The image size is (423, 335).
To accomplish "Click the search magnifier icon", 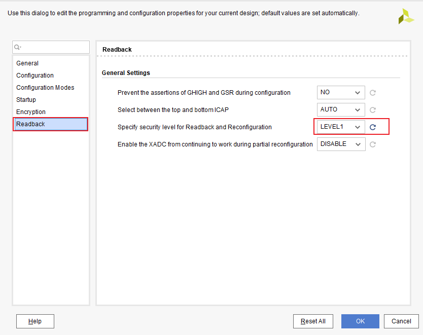I will pos(17,47).
